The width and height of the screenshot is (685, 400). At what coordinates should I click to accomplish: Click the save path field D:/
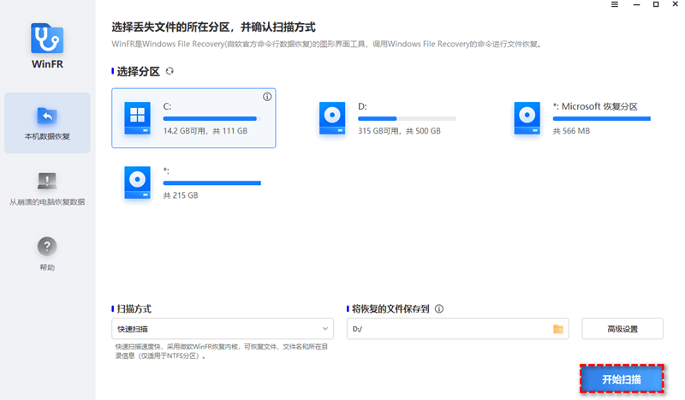click(445, 329)
